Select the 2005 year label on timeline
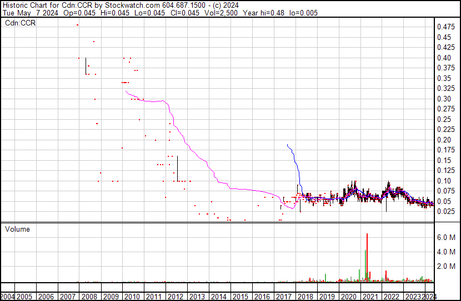 tap(24, 297)
